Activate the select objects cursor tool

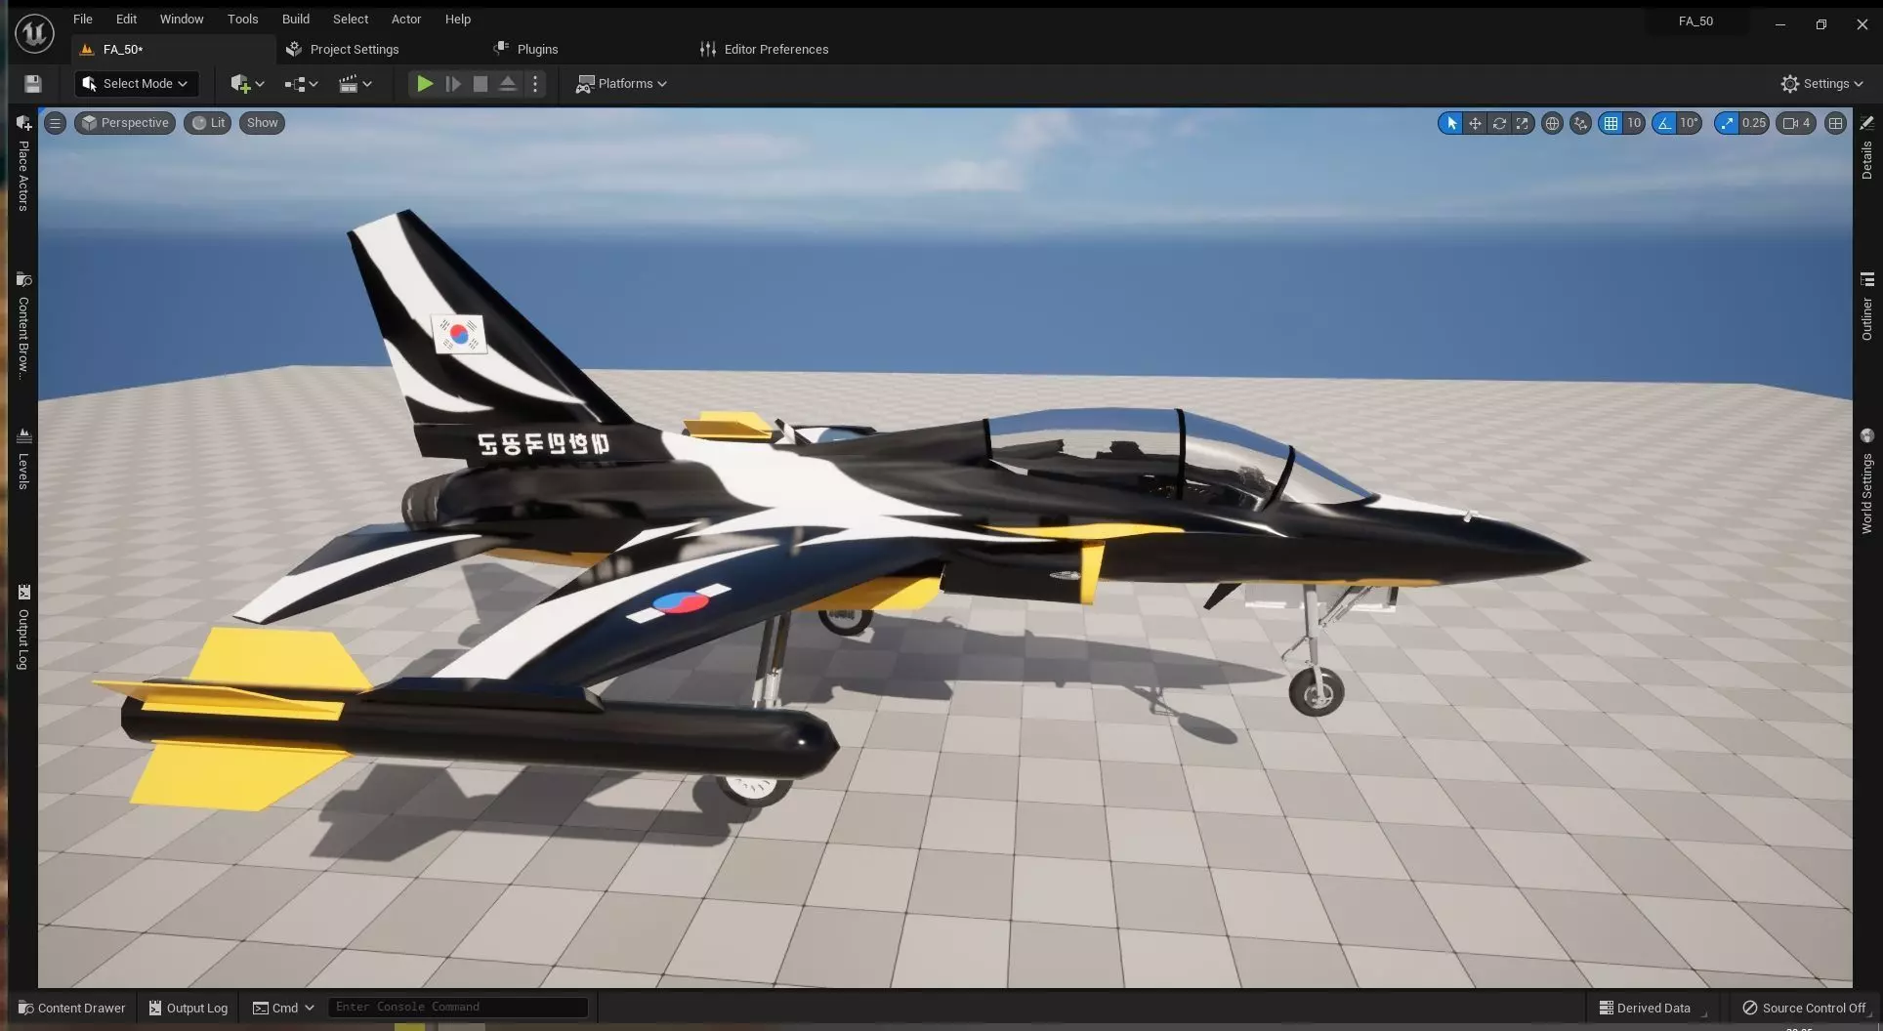[x=1450, y=123]
